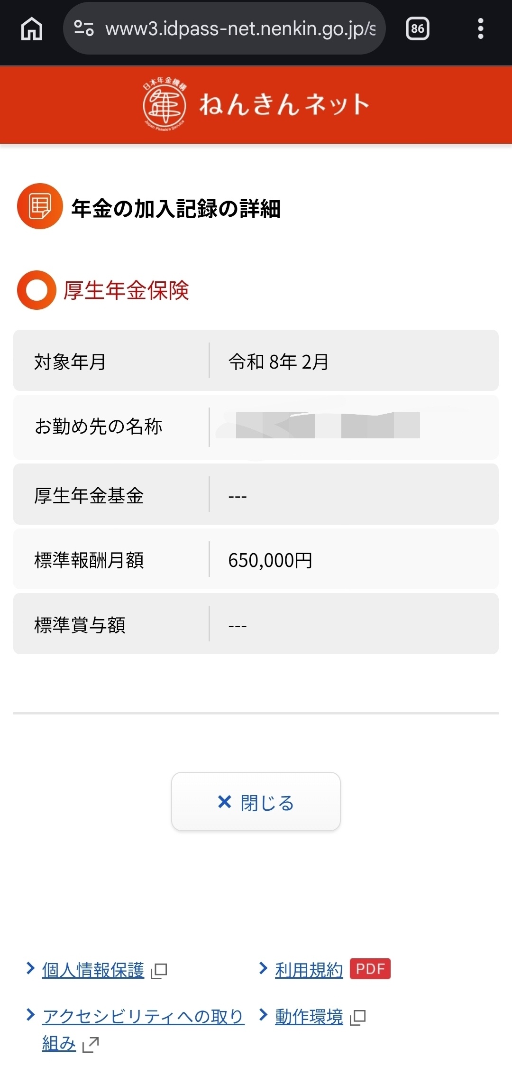
Task: Open the 個人情報保護 link
Action: click(93, 970)
